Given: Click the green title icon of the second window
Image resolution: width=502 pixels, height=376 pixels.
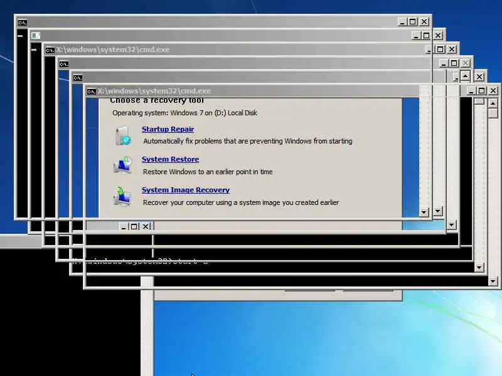Looking at the screenshot, I should click(x=36, y=36).
